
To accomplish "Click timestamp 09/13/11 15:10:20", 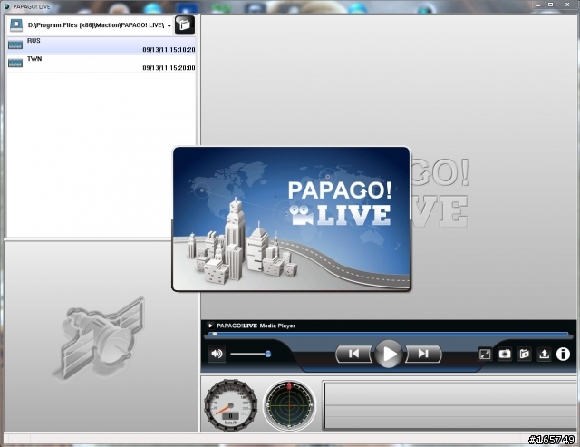I will click(x=169, y=50).
